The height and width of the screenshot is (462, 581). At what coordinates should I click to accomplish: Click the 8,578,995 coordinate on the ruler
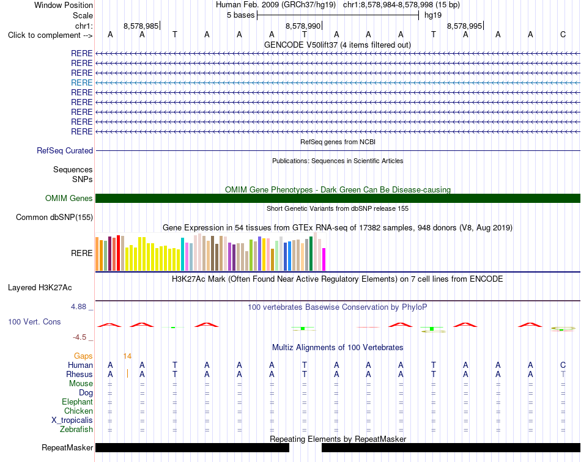tap(464, 26)
